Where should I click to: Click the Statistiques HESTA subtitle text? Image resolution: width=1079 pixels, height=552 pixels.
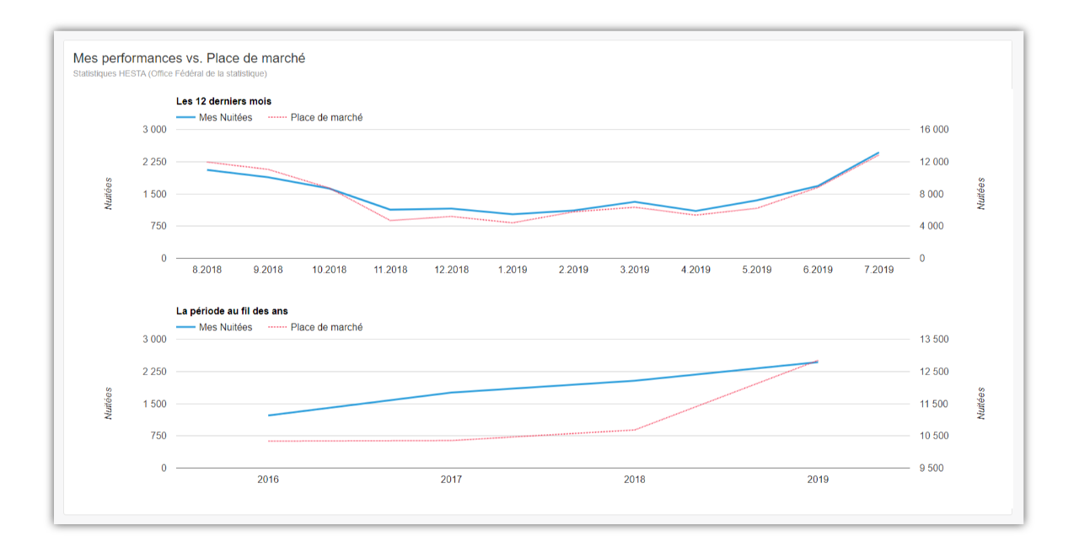(x=169, y=74)
